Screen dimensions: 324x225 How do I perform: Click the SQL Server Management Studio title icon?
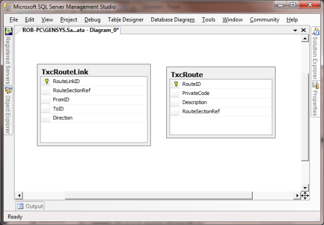coord(8,7)
